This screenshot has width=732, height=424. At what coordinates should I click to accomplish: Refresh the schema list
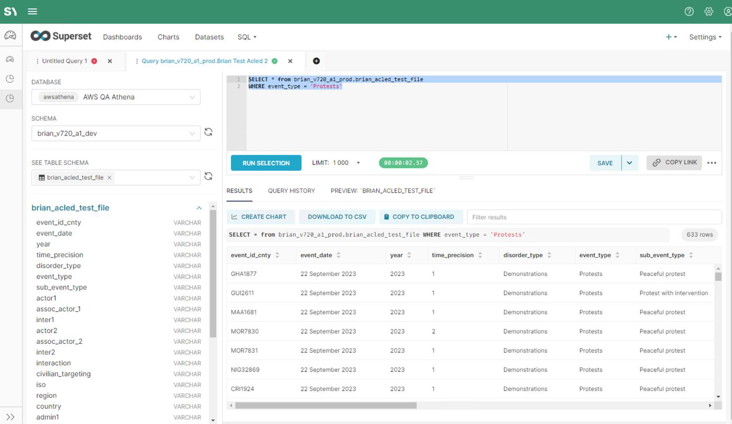pyautogui.click(x=208, y=132)
